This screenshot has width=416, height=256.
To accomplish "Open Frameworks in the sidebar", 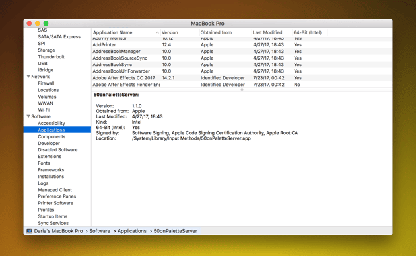I will (x=51, y=169).
